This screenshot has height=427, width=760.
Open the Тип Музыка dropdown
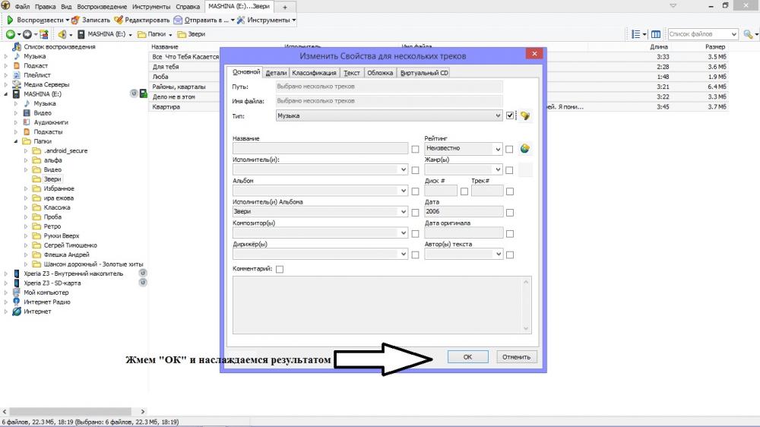[388, 115]
